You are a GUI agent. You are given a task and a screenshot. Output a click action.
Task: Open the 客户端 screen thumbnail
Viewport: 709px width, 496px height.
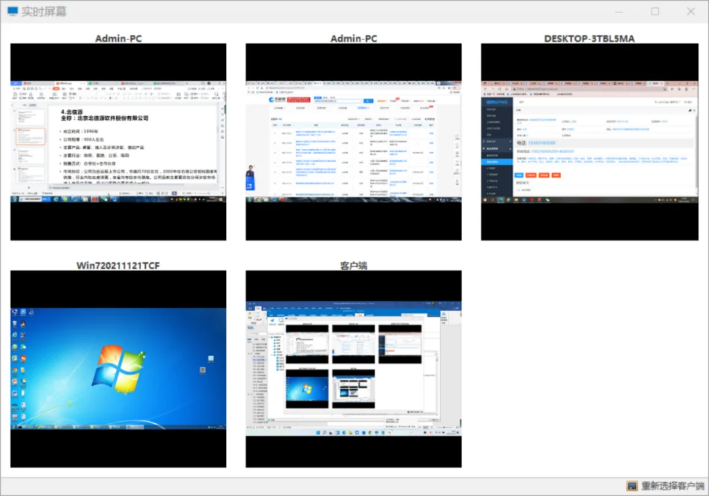point(354,369)
